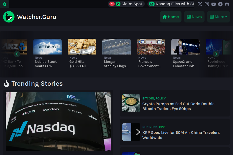The width and height of the screenshot is (233, 155).
Task: Go to the Home tab
Action: [171, 17]
